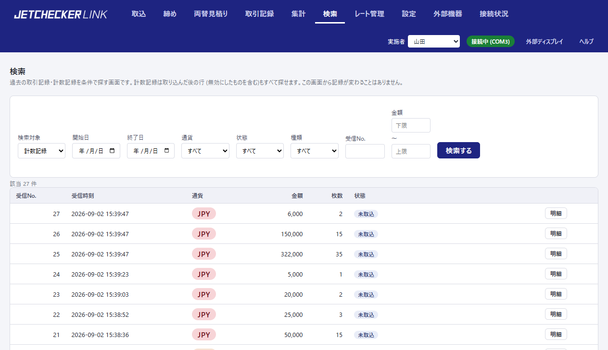Expand the 実施者 dropdown showing 山田
Screen dimensions: 608x350
434,42
